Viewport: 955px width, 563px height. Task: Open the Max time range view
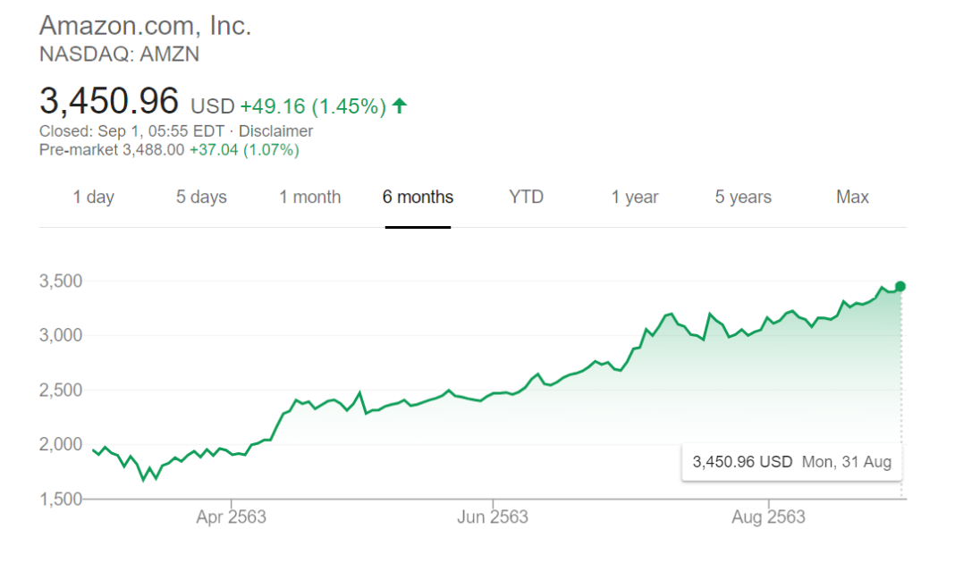tap(851, 197)
